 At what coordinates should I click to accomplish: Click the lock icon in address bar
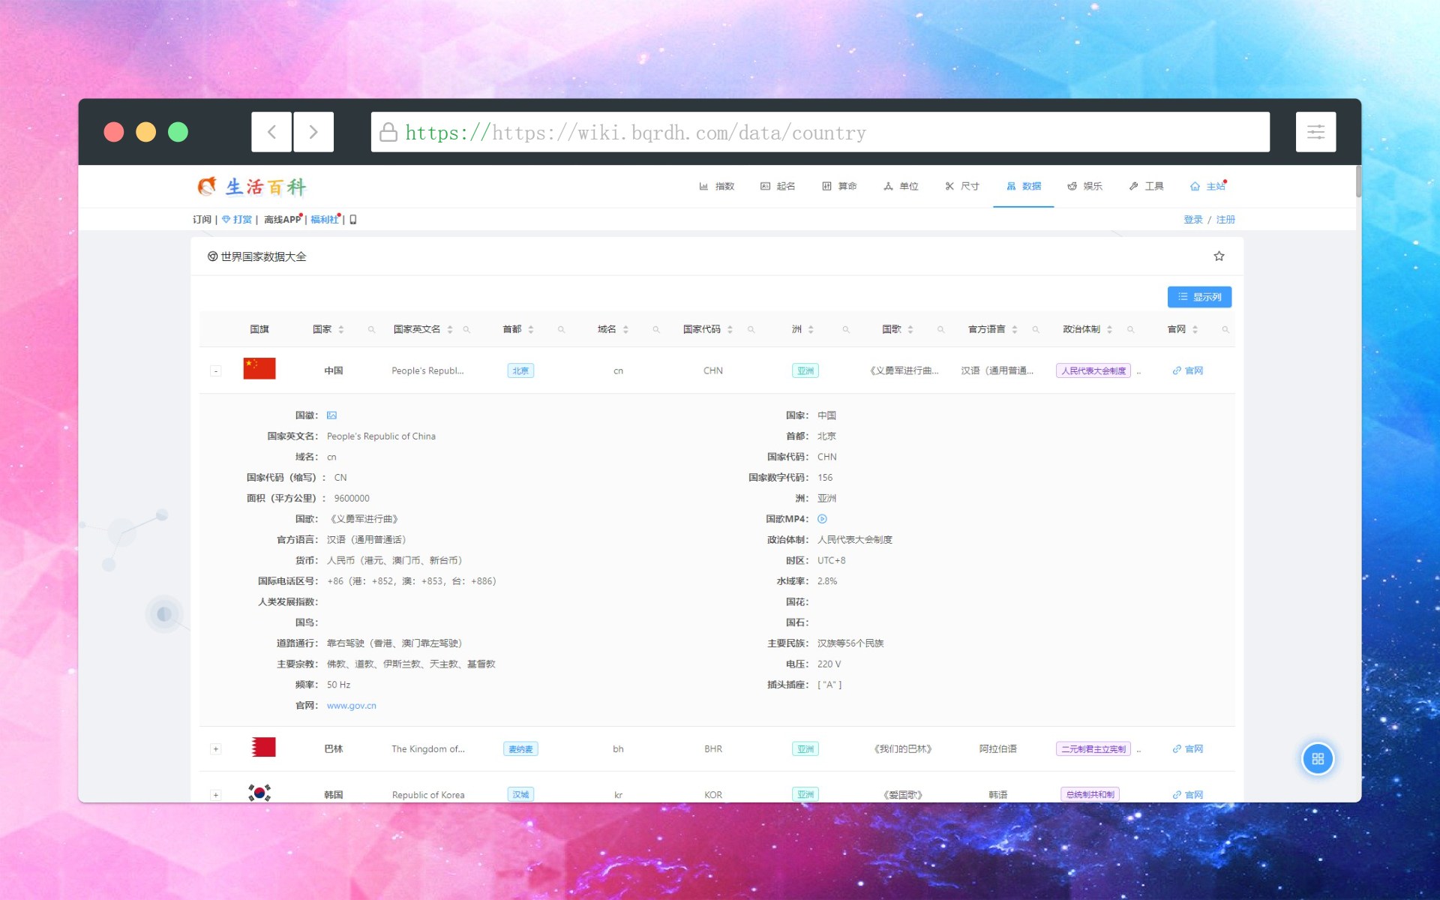pos(388,132)
